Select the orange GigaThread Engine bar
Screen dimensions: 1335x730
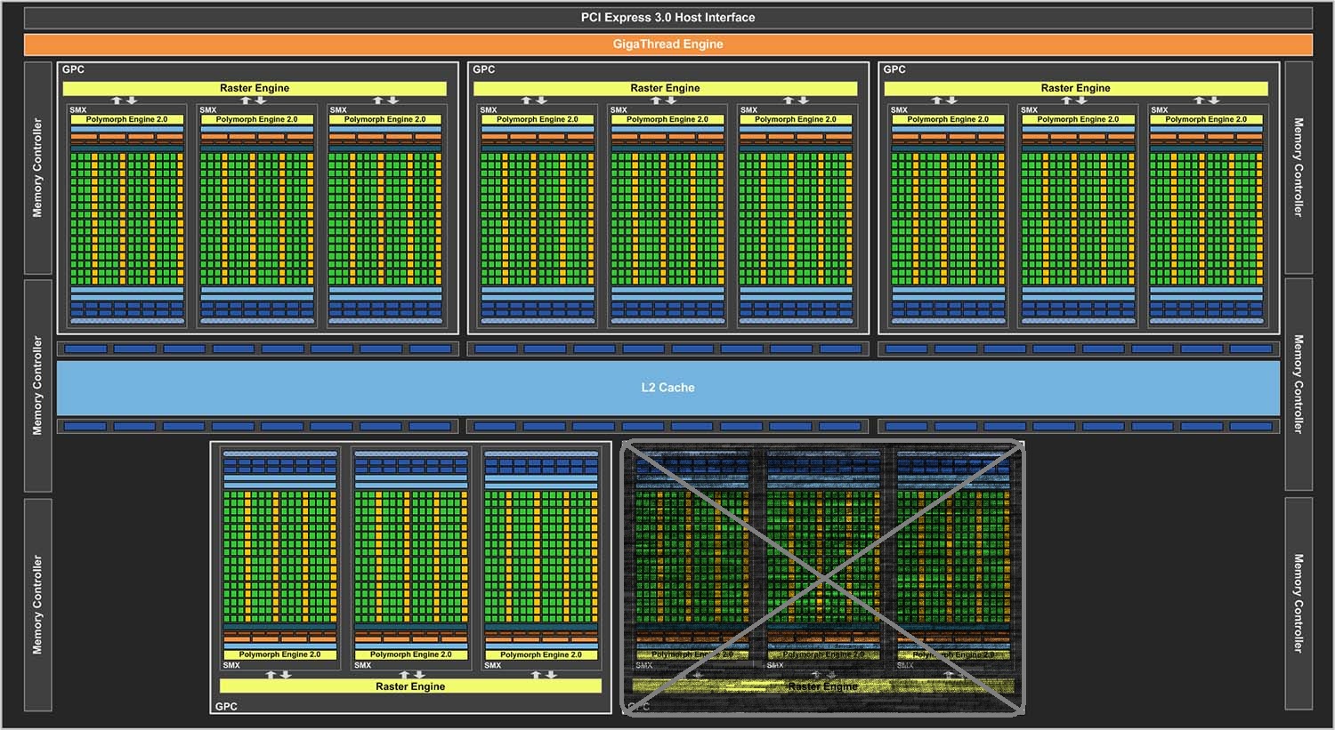tap(667, 44)
